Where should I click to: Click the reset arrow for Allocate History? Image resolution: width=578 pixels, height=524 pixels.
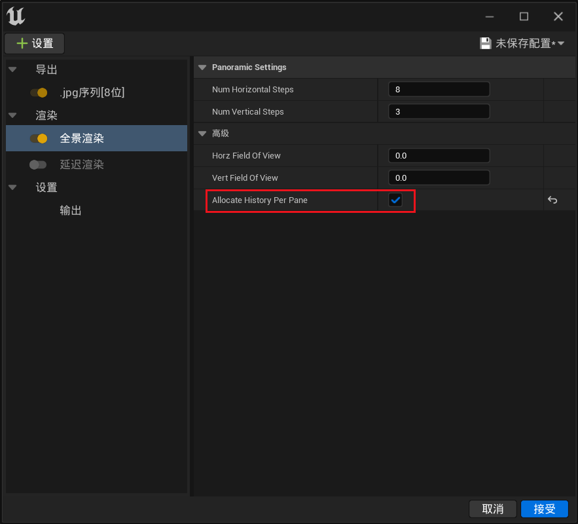pyautogui.click(x=552, y=200)
